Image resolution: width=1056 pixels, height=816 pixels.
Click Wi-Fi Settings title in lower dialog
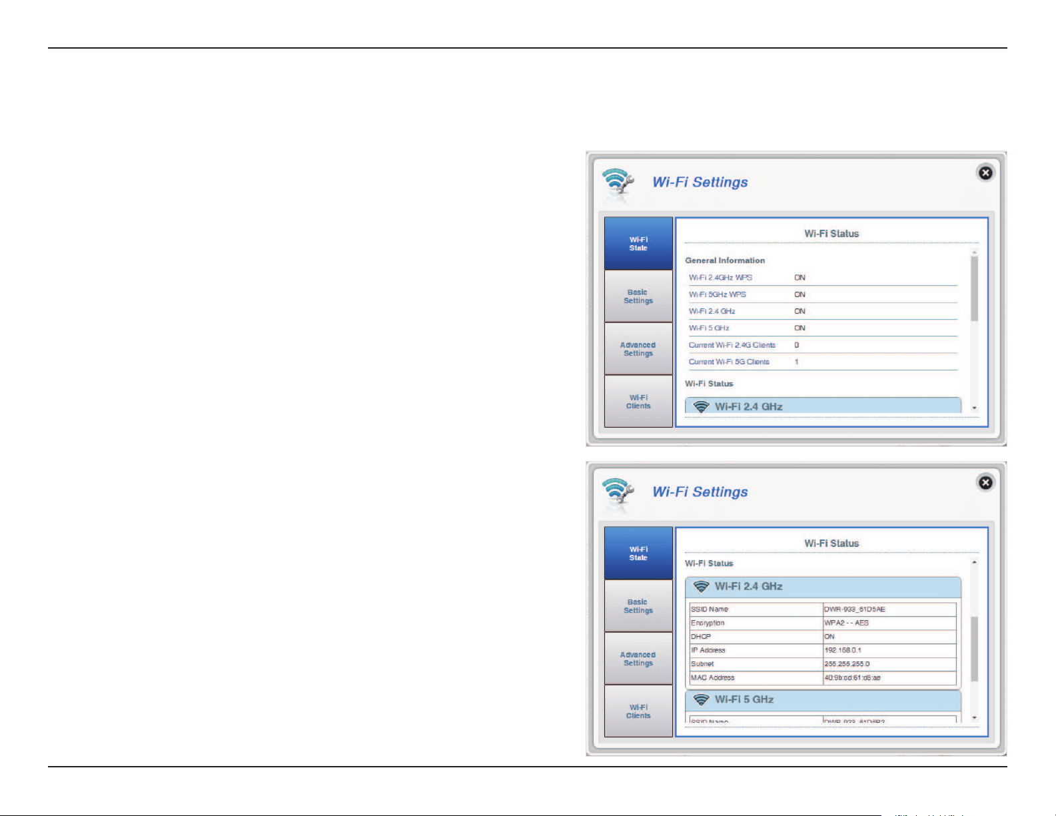click(700, 492)
